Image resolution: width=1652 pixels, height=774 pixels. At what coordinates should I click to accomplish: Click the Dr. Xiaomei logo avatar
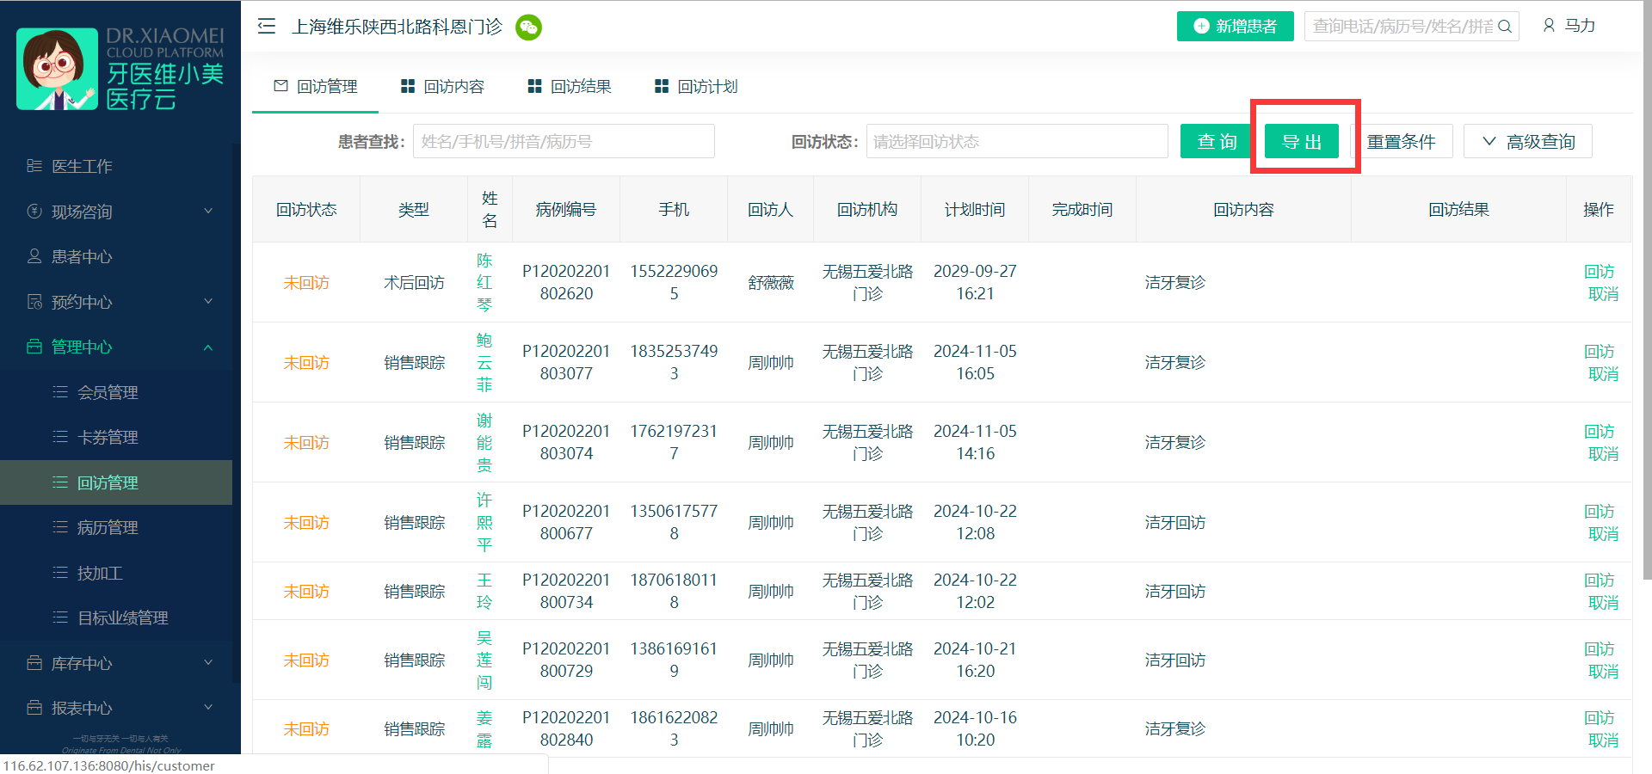(57, 69)
